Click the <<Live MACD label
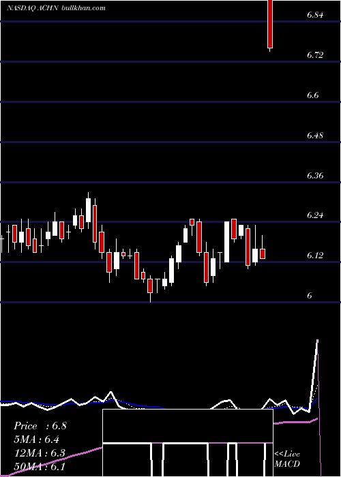The height and width of the screenshot is (477, 341). (287, 459)
